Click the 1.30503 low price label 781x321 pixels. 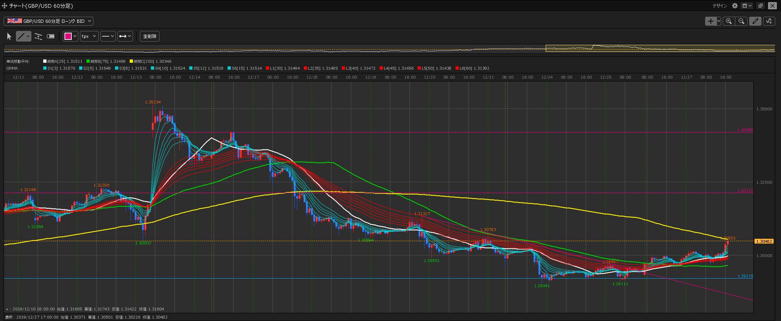coord(143,243)
